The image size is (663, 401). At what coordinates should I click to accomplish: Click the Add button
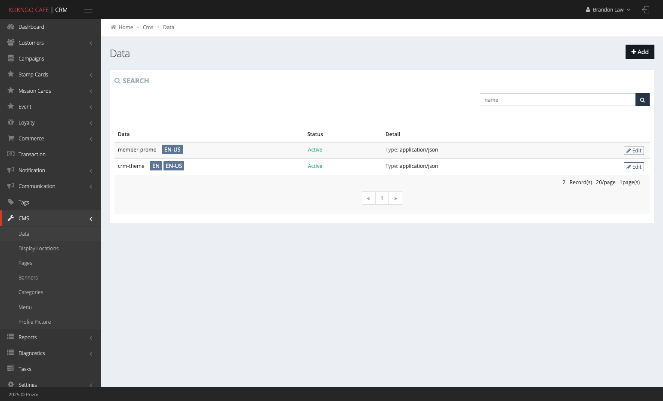(640, 52)
